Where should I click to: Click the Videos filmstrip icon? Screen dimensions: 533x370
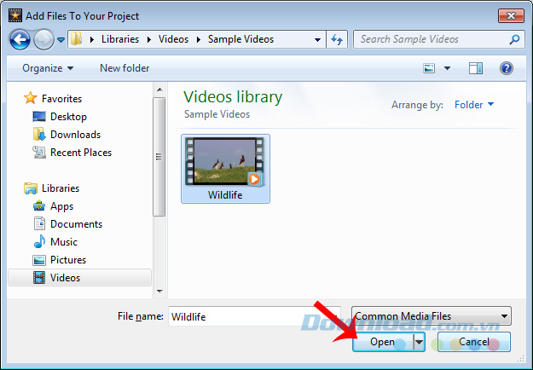[x=39, y=278]
